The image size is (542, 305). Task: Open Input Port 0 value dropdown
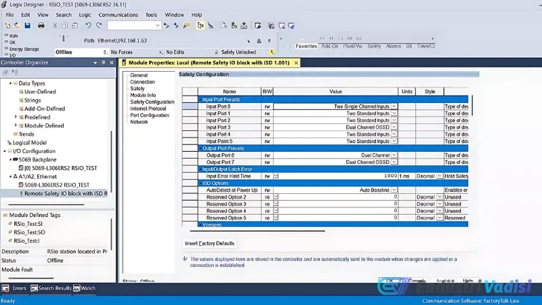pos(394,106)
